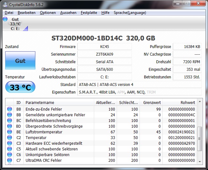Viewport: 208px width, 170px height.
Task: Click raw value 0000000A2970
Action: pyautogui.click(x=182, y=143)
